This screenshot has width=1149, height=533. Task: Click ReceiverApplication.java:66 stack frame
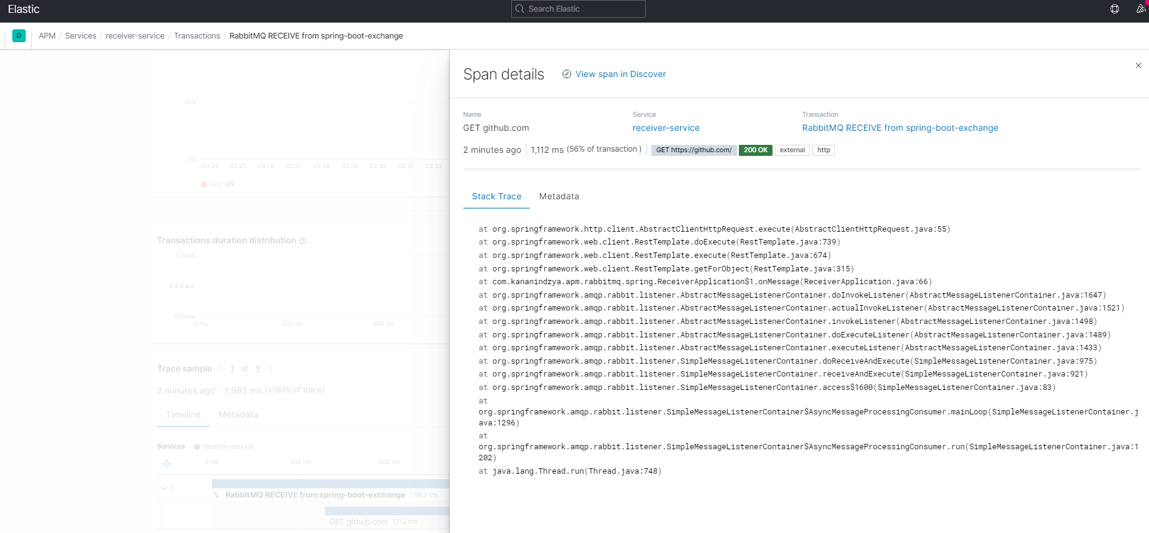(x=705, y=282)
